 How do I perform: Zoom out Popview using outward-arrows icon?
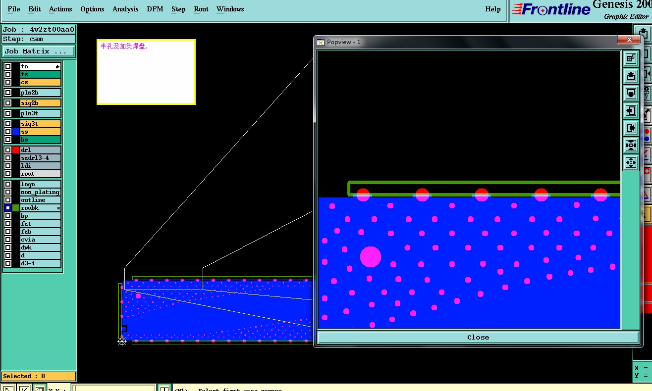631,162
